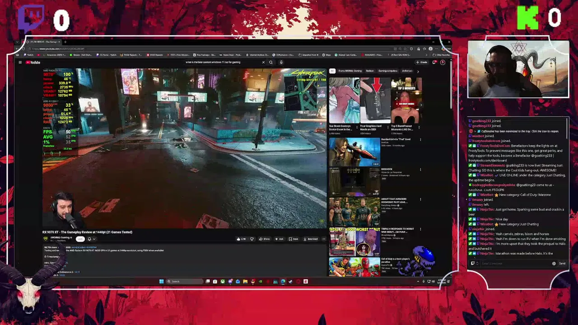Open the zWORMz Gaming channel avatar
The height and width of the screenshot is (325, 578).
pyautogui.click(x=46, y=239)
